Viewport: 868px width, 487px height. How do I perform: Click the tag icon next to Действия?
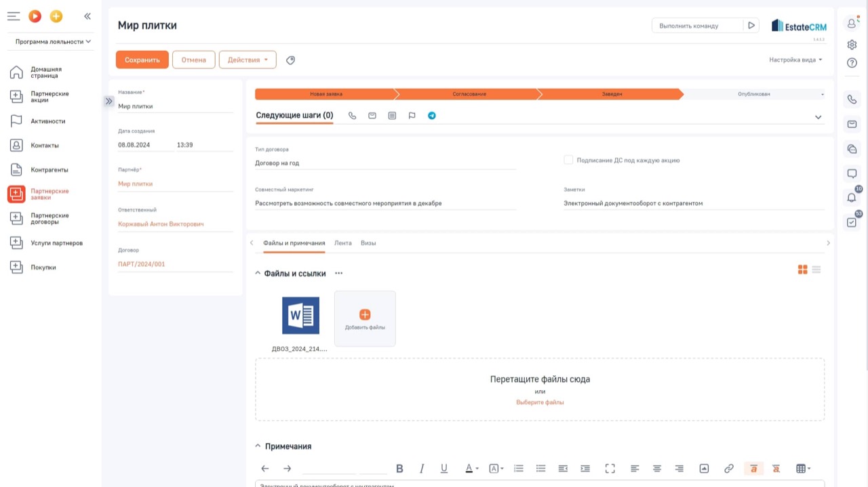click(x=290, y=60)
